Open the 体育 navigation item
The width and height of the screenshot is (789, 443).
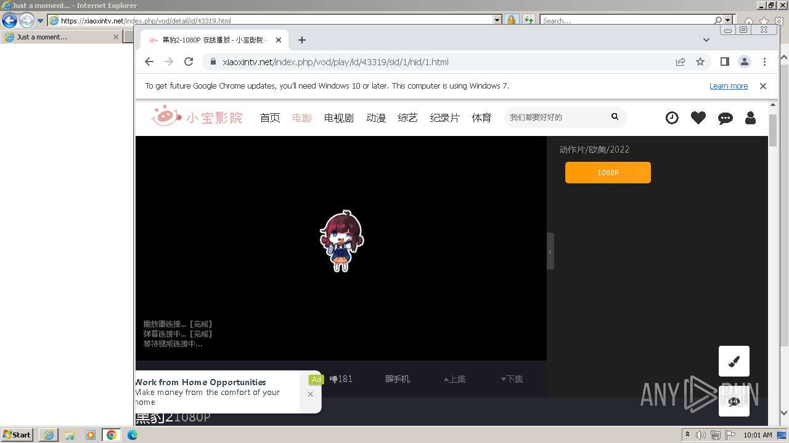point(482,118)
